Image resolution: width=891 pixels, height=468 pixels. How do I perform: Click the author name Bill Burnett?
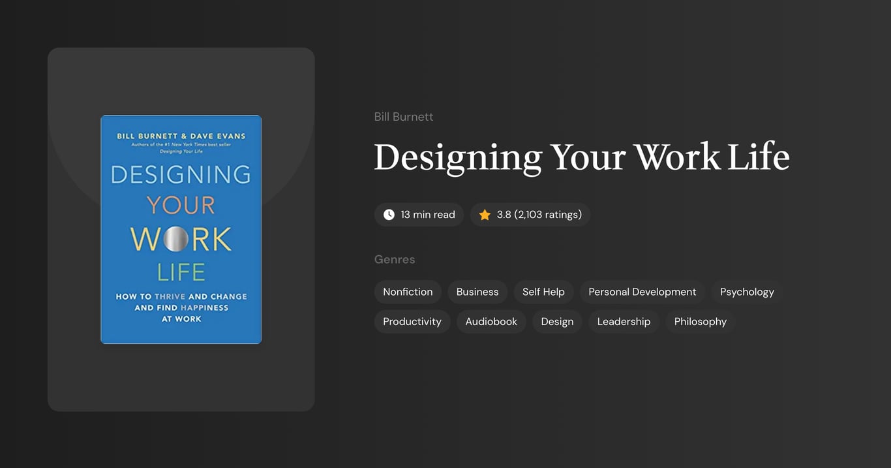click(x=403, y=116)
